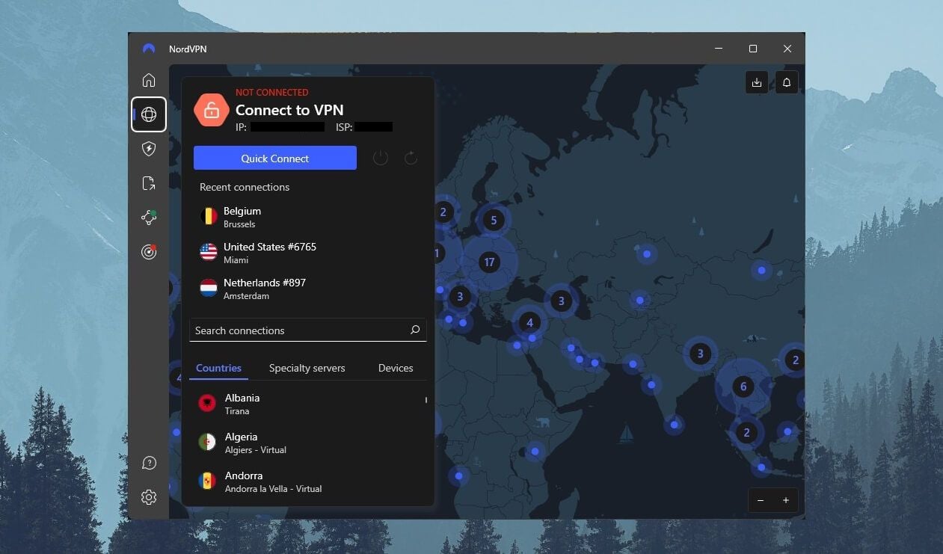
Task: Click the NordVPN logo in title bar
Action: [x=149, y=49]
